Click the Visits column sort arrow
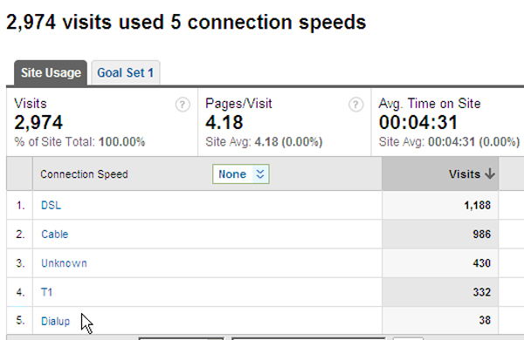This screenshot has width=524, height=340. [x=490, y=173]
